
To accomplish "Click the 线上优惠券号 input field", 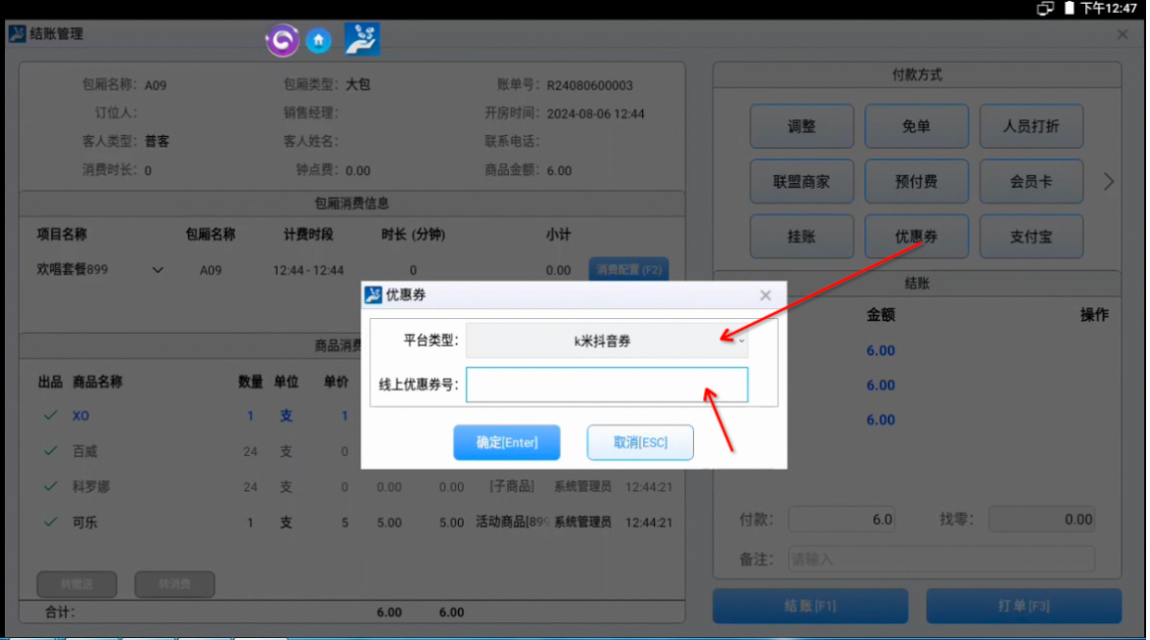I will tap(607, 385).
